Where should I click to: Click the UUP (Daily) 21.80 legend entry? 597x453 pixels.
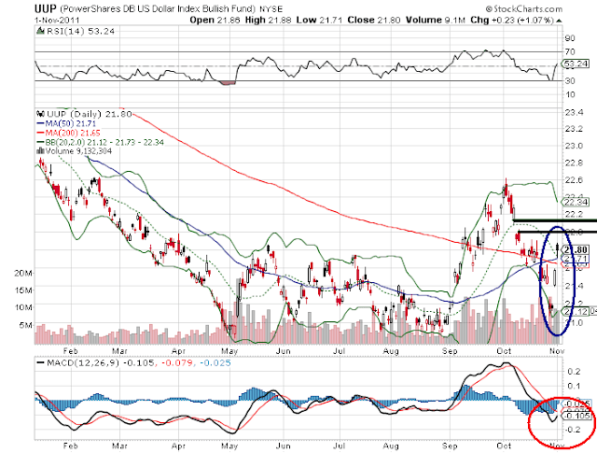pyautogui.click(x=90, y=114)
